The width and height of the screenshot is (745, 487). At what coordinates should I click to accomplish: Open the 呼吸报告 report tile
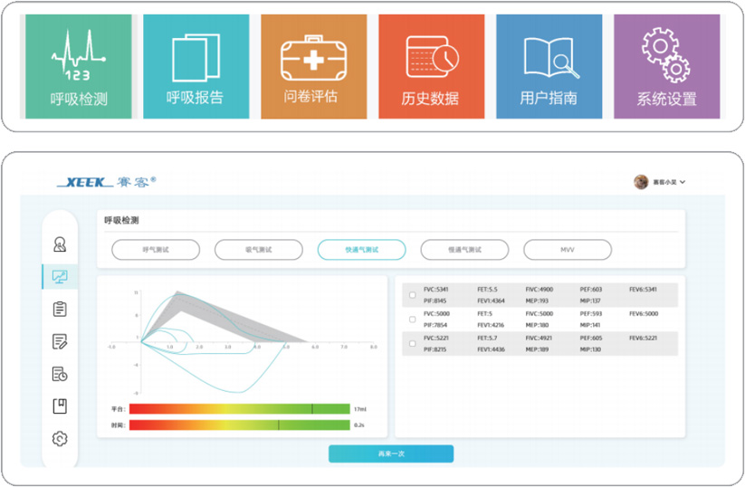[196, 66]
